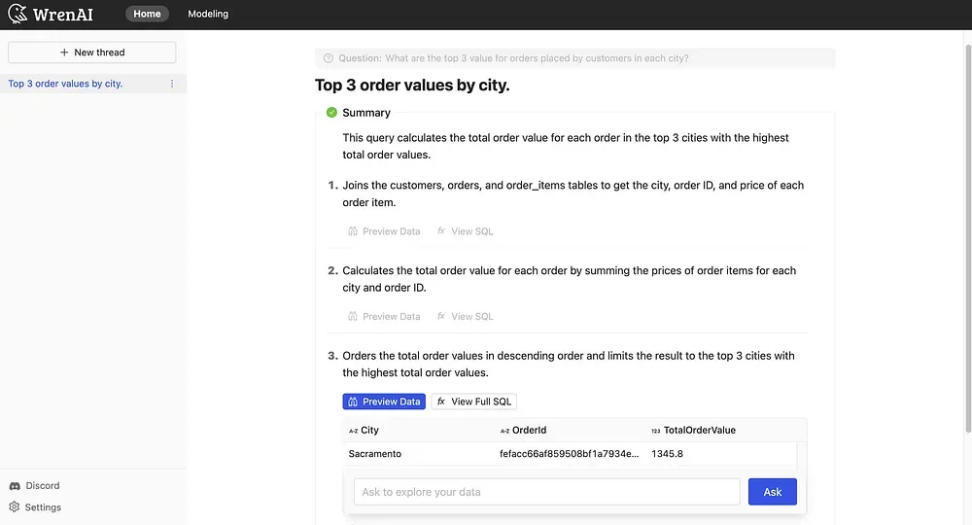Open Settings via the gear icon
The height and width of the screenshot is (525, 972).
(x=15, y=507)
